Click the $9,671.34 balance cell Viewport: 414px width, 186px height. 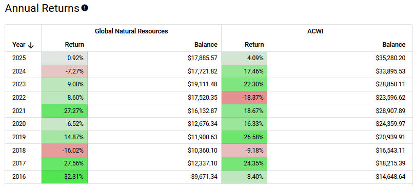(154, 176)
